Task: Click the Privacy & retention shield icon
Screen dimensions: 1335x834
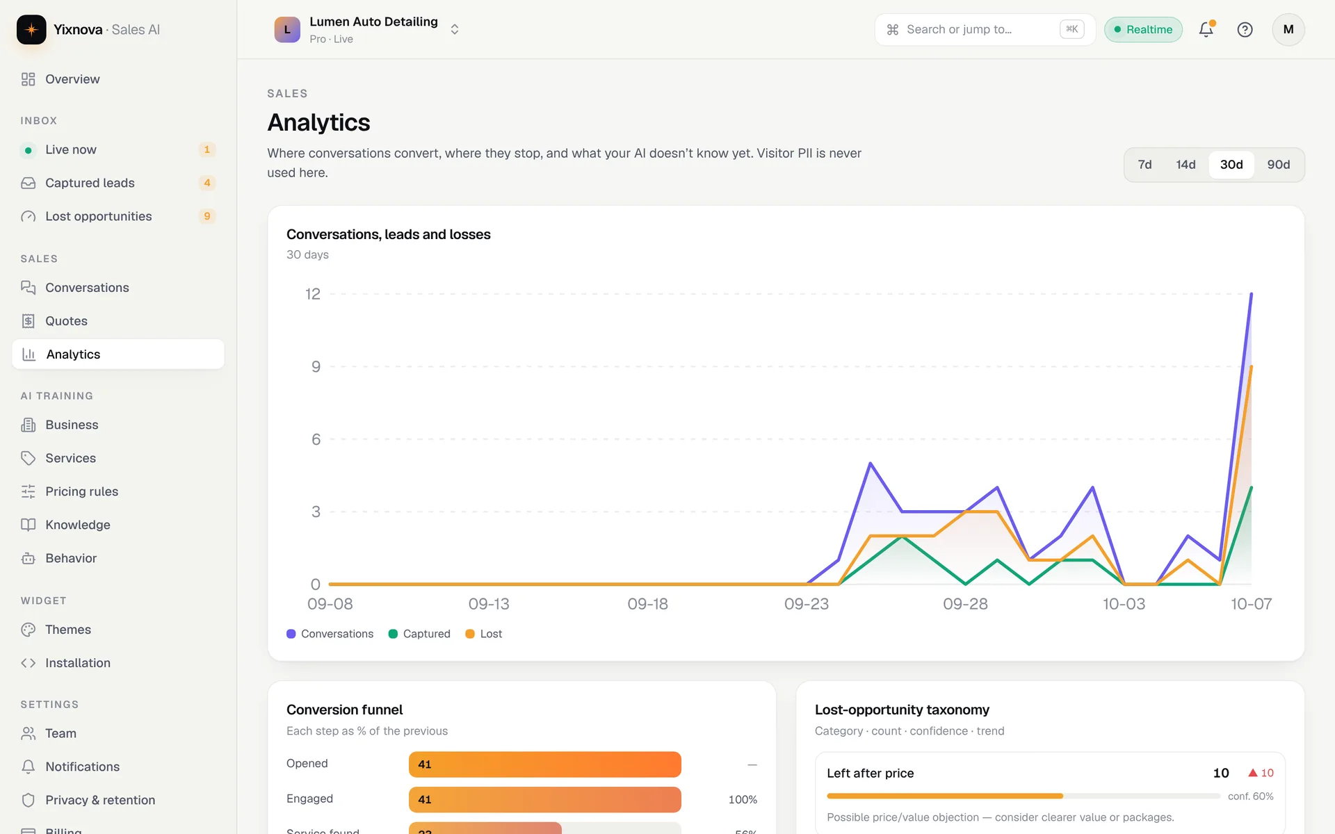Action: 28,800
